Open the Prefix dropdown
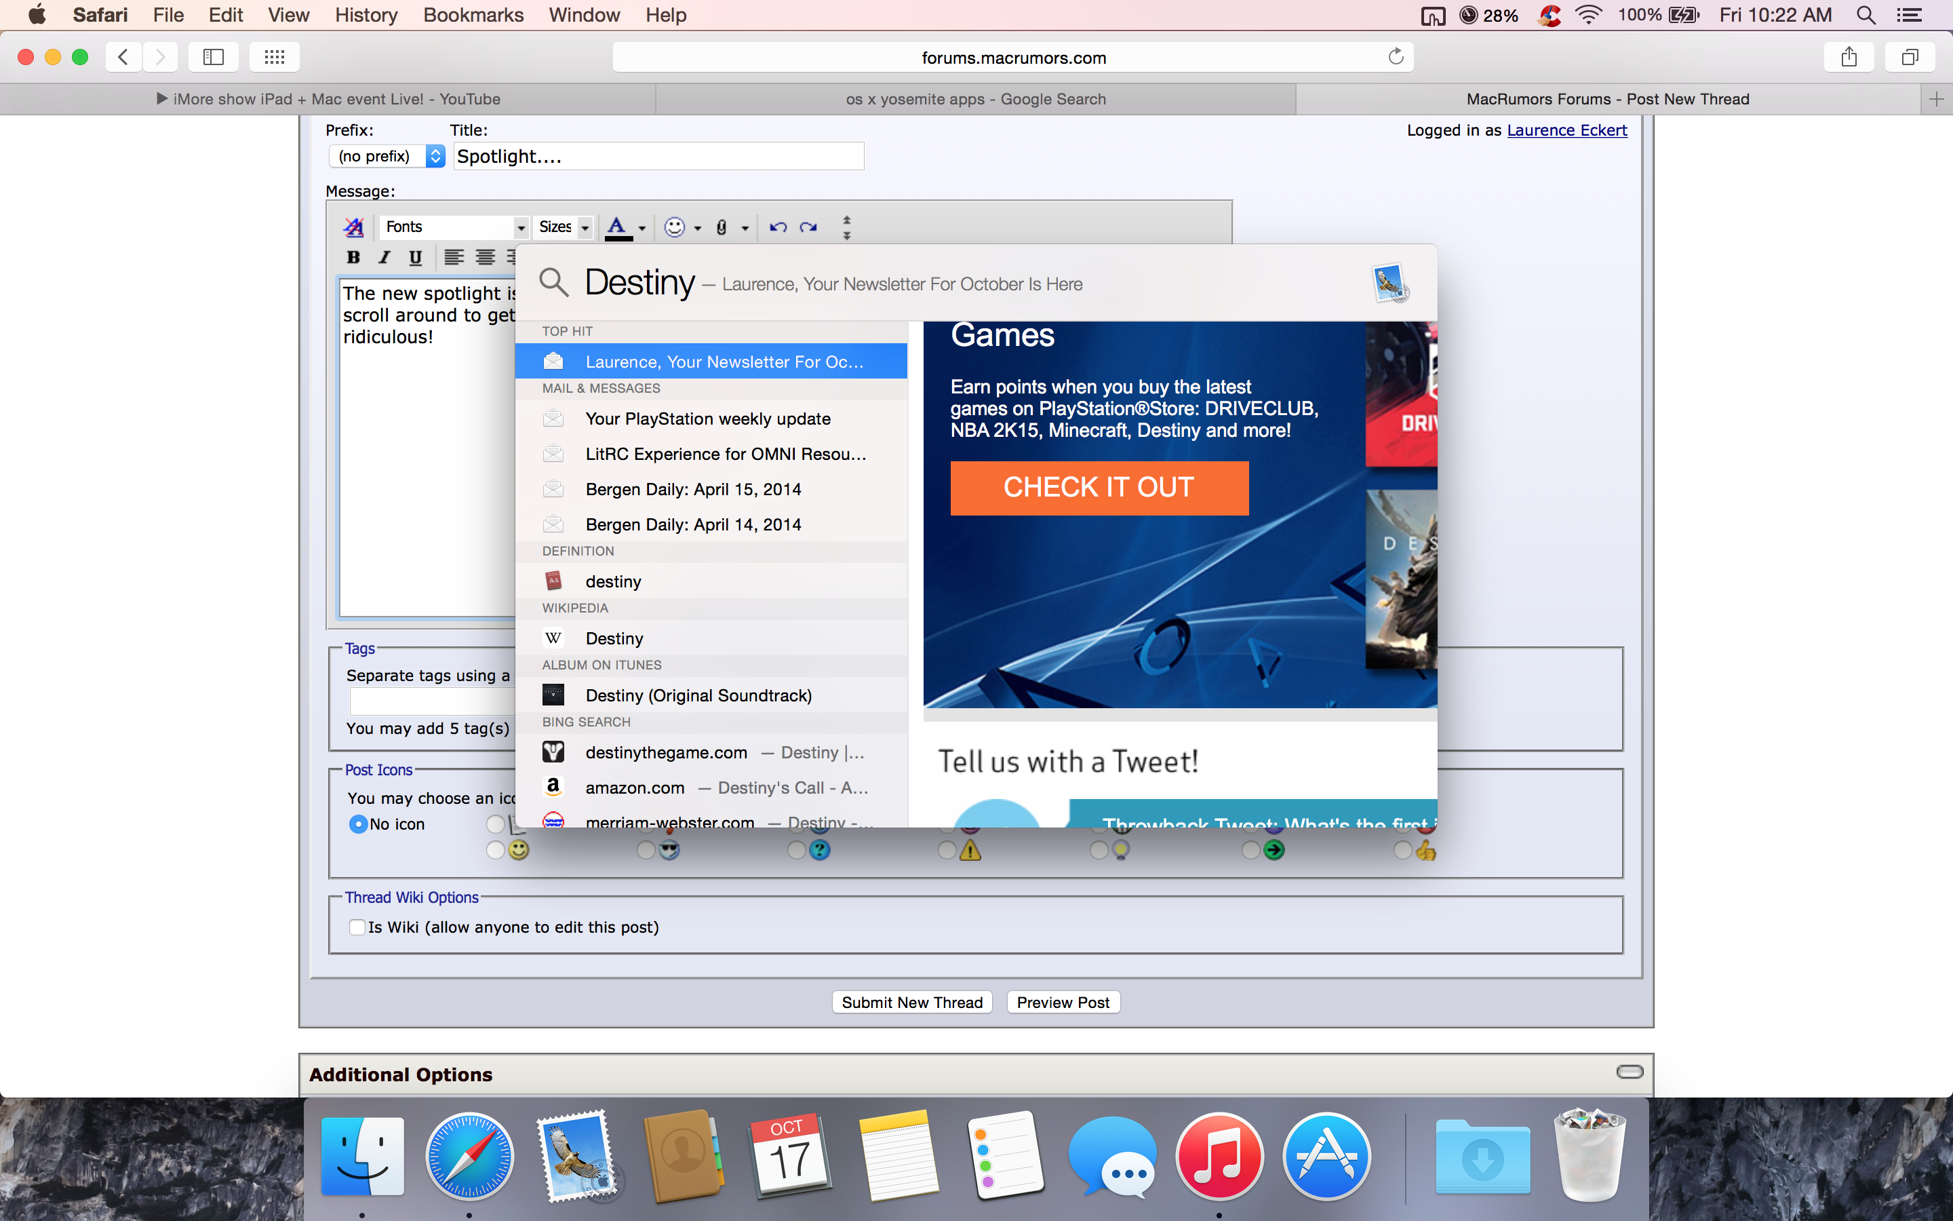Viewport: 1953px width, 1221px height. click(387, 156)
